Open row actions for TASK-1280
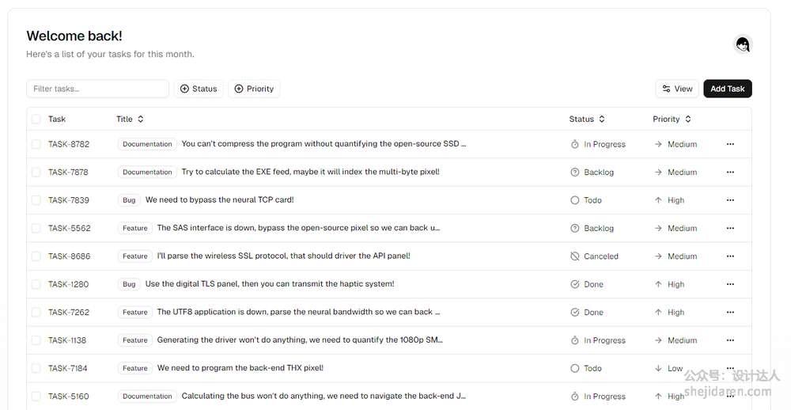Image resolution: width=791 pixels, height=410 pixels. [x=729, y=284]
